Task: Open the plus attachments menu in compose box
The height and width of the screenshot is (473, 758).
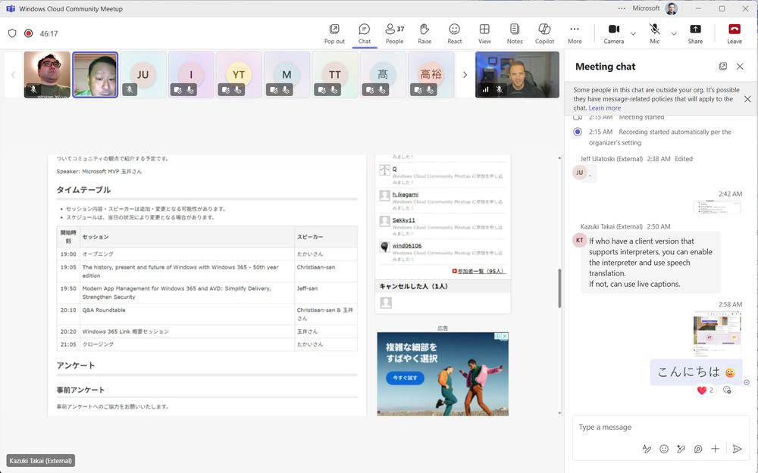Action: tap(715, 449)
